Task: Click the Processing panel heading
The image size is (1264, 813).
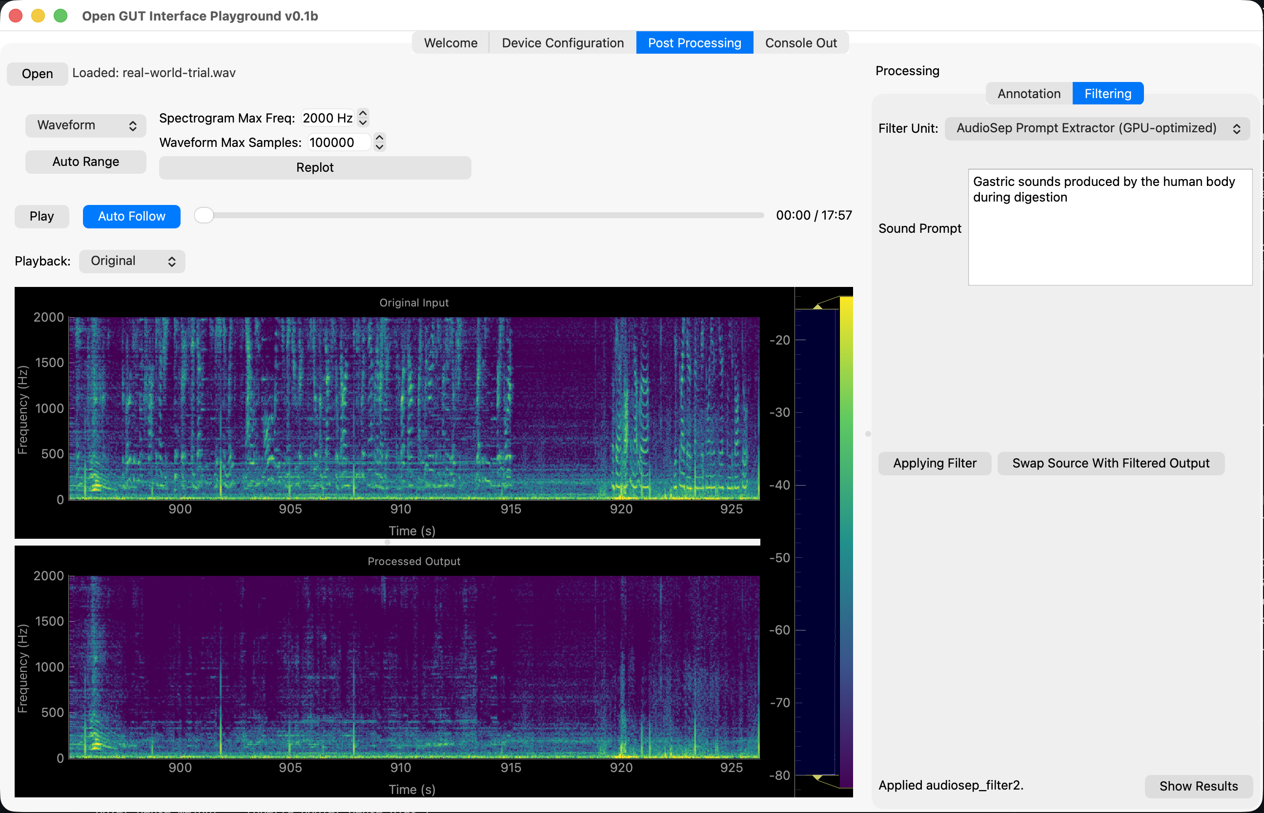Action: pos(907,71)
